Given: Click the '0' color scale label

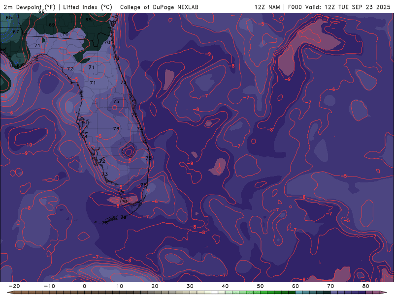Looking at the screenshot, I should coord(84,286).
